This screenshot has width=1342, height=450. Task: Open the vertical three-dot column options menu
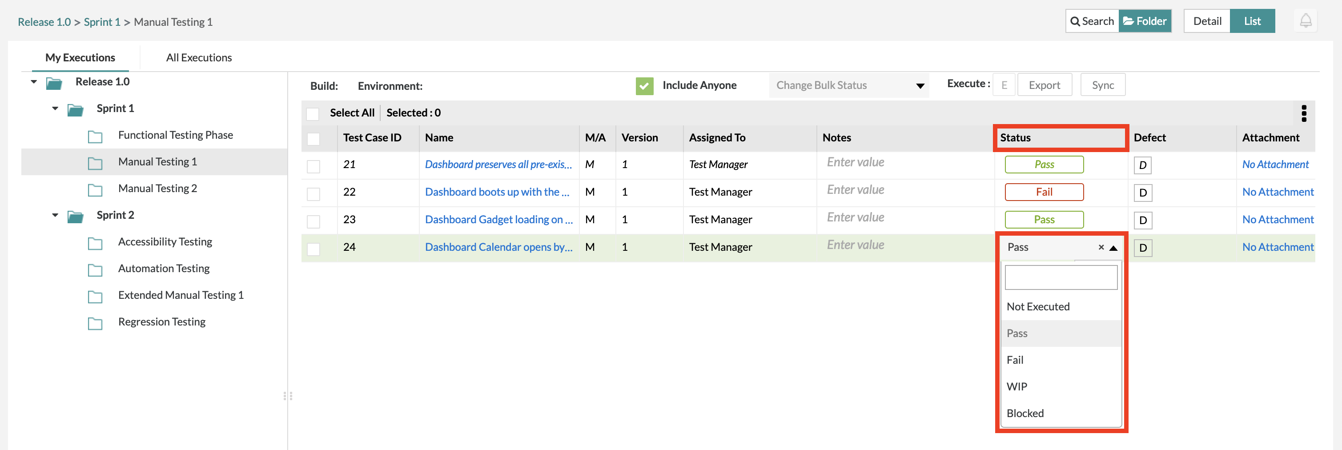[x=1303, y=113]
